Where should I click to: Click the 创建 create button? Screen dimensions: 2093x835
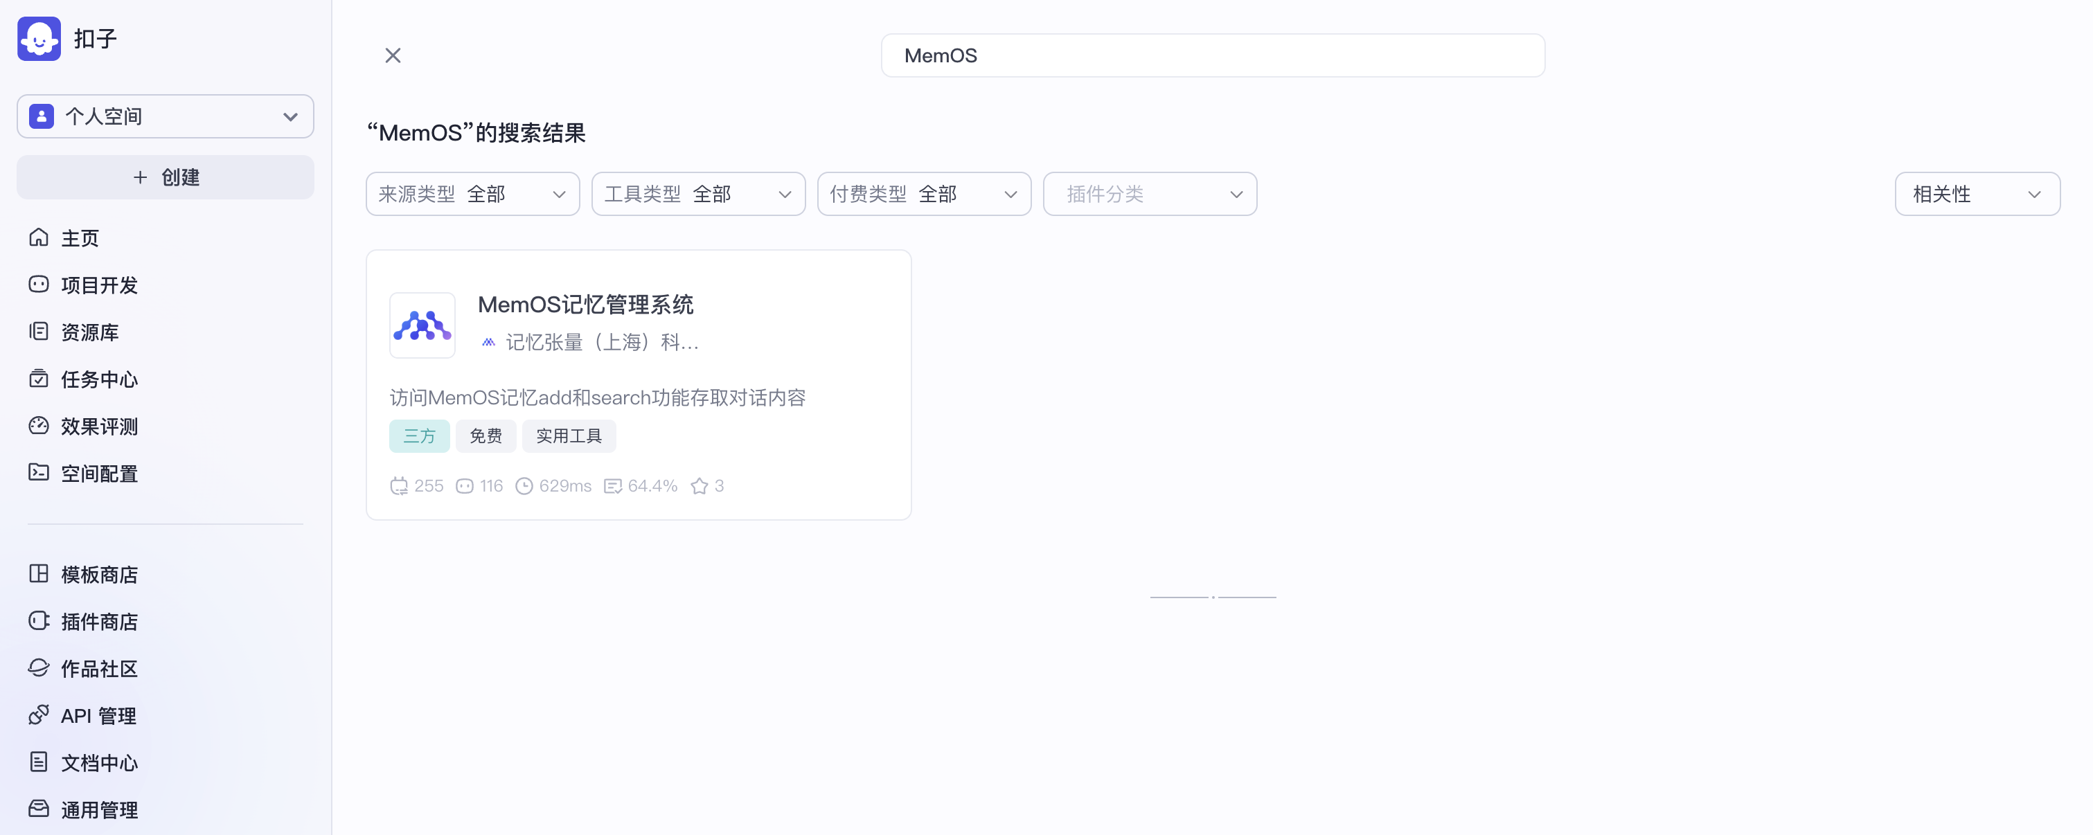point(165,177)
